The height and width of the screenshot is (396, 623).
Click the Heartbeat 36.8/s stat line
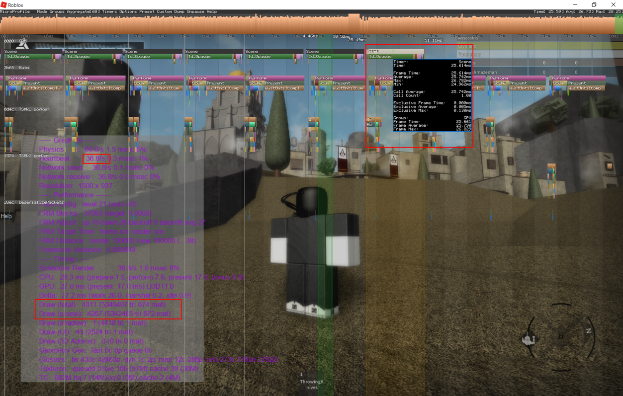point(93,158)
